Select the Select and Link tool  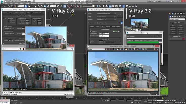(9, 6)
